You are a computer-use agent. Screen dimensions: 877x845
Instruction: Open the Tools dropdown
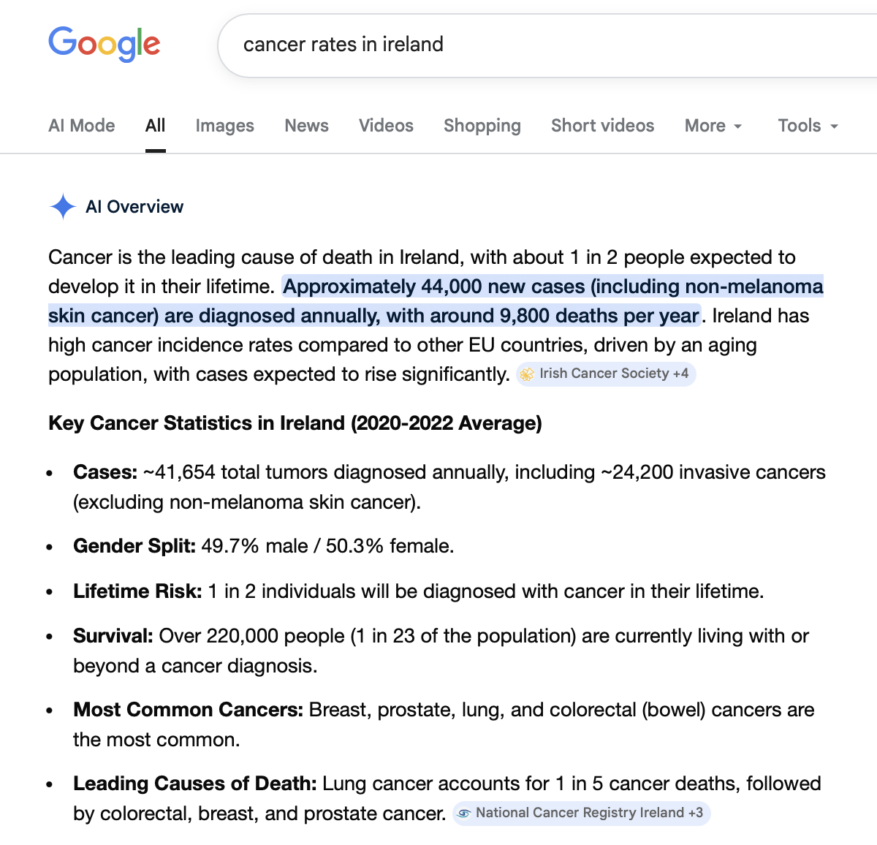click(x=808, y=126)
